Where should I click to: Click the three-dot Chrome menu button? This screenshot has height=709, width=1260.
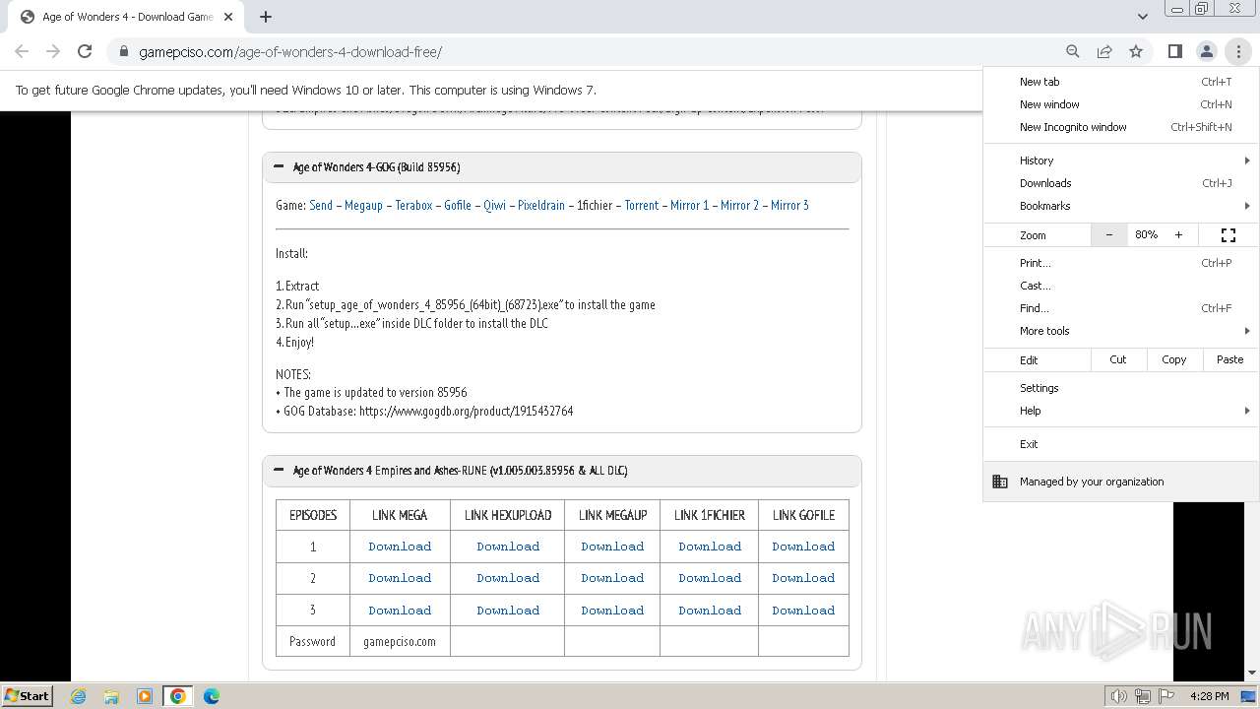coord(1238,51)
